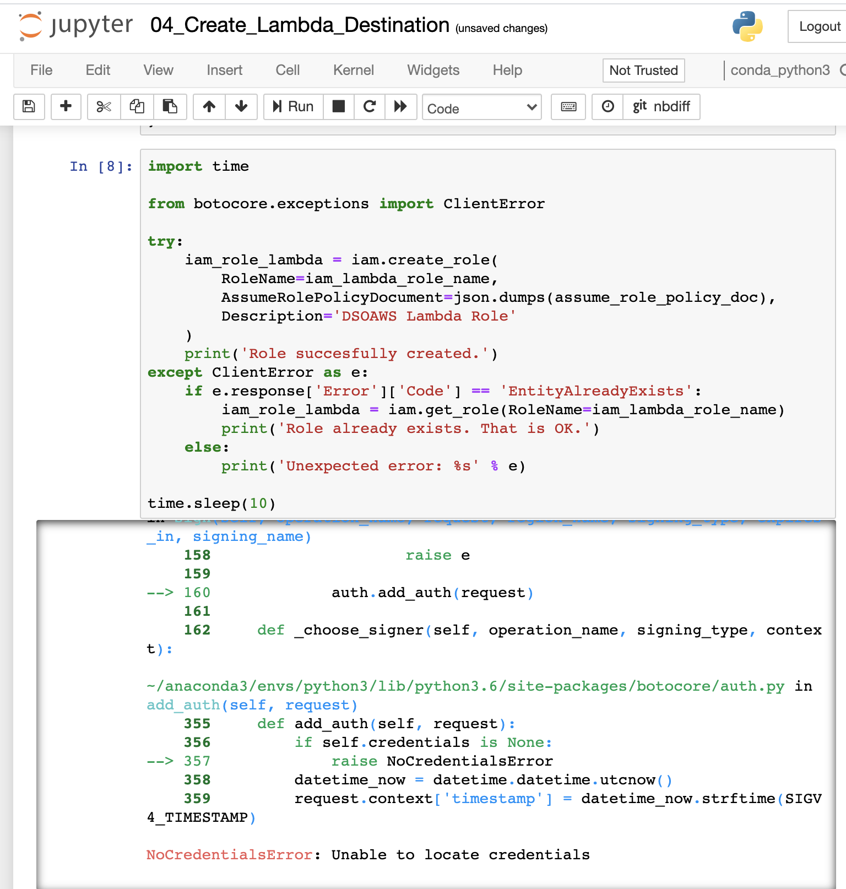Click the Python logo icon

point(747,26)
